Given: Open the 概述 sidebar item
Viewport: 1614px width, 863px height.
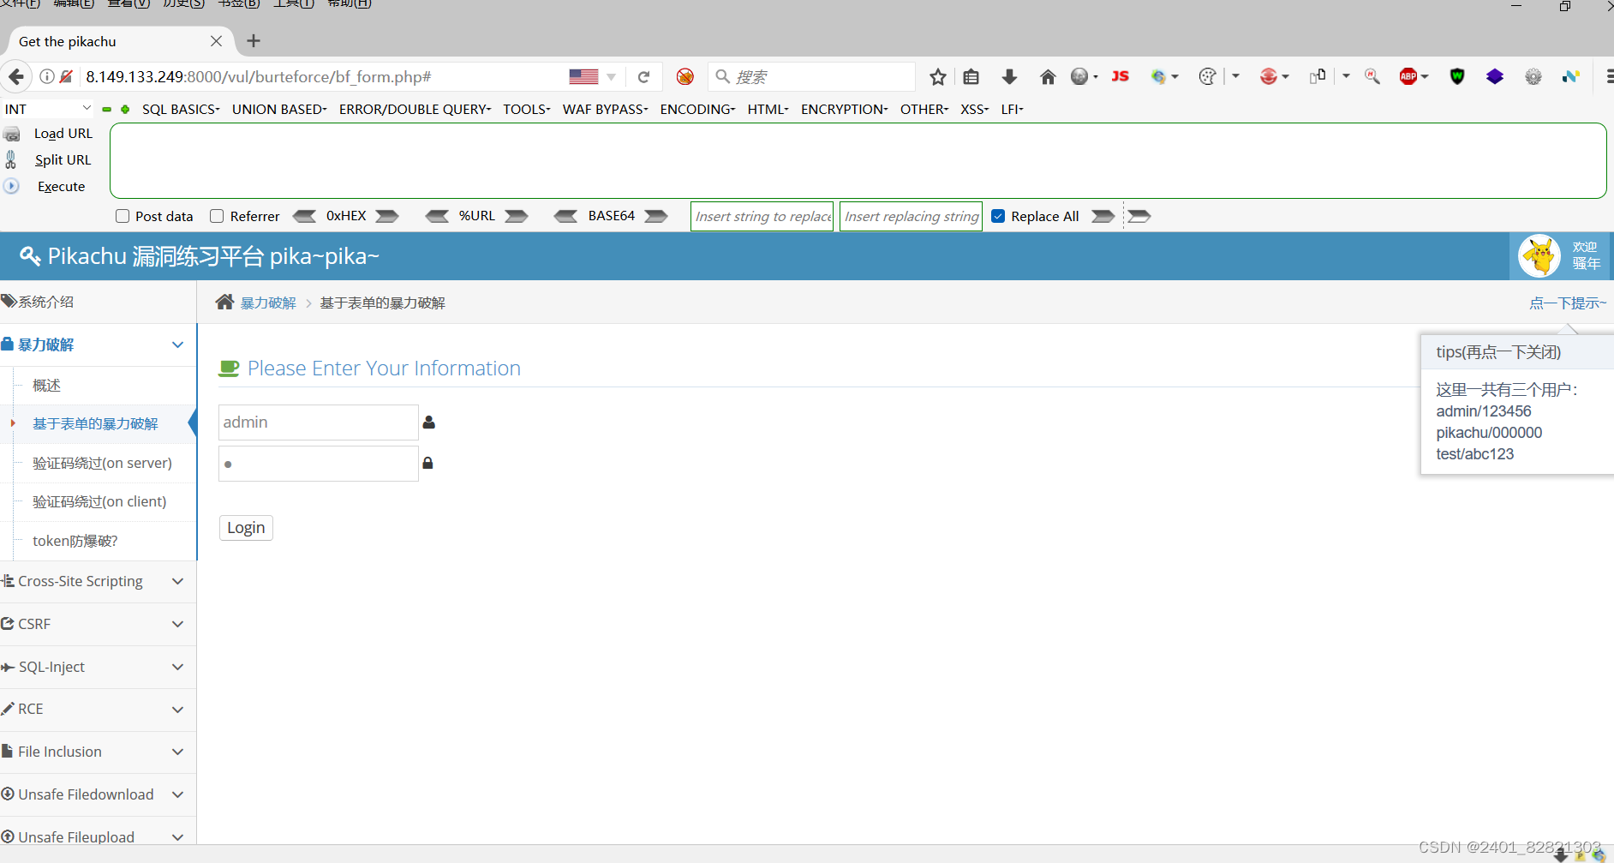Looking at the screenshot, I should (x=46, y=386).
